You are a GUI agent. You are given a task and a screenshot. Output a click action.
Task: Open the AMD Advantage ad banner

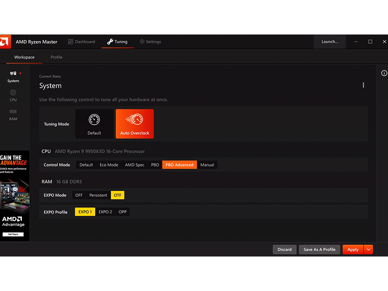pyautogui.click(x=15, y=196)
